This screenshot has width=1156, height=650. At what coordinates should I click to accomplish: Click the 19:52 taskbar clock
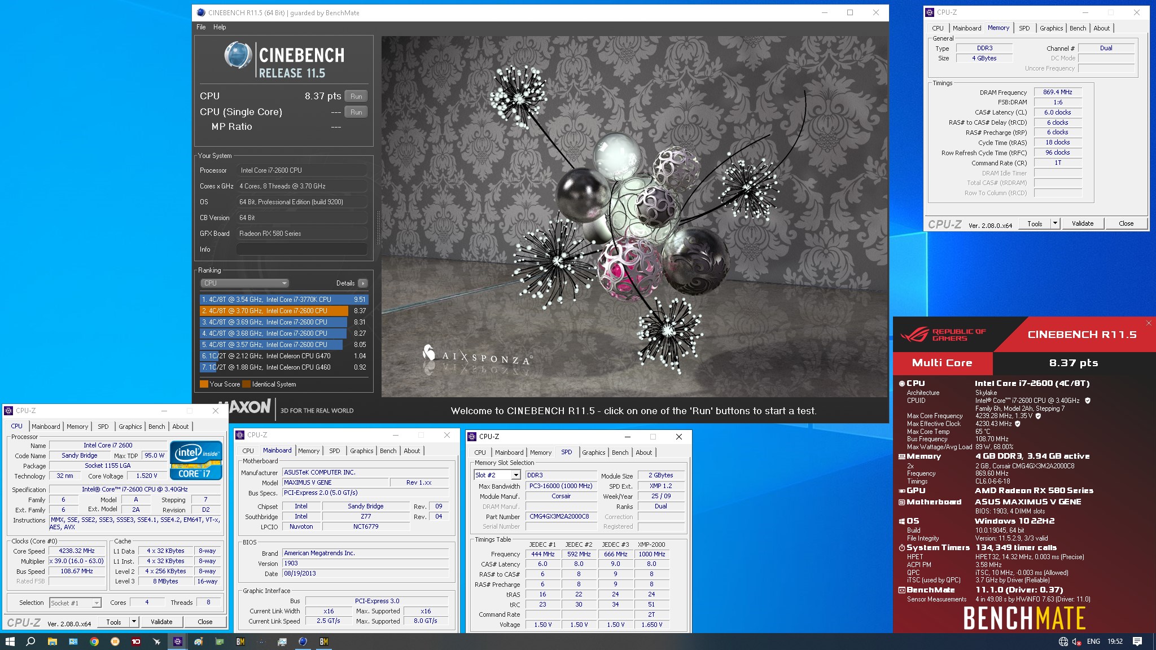[1115, 642]
